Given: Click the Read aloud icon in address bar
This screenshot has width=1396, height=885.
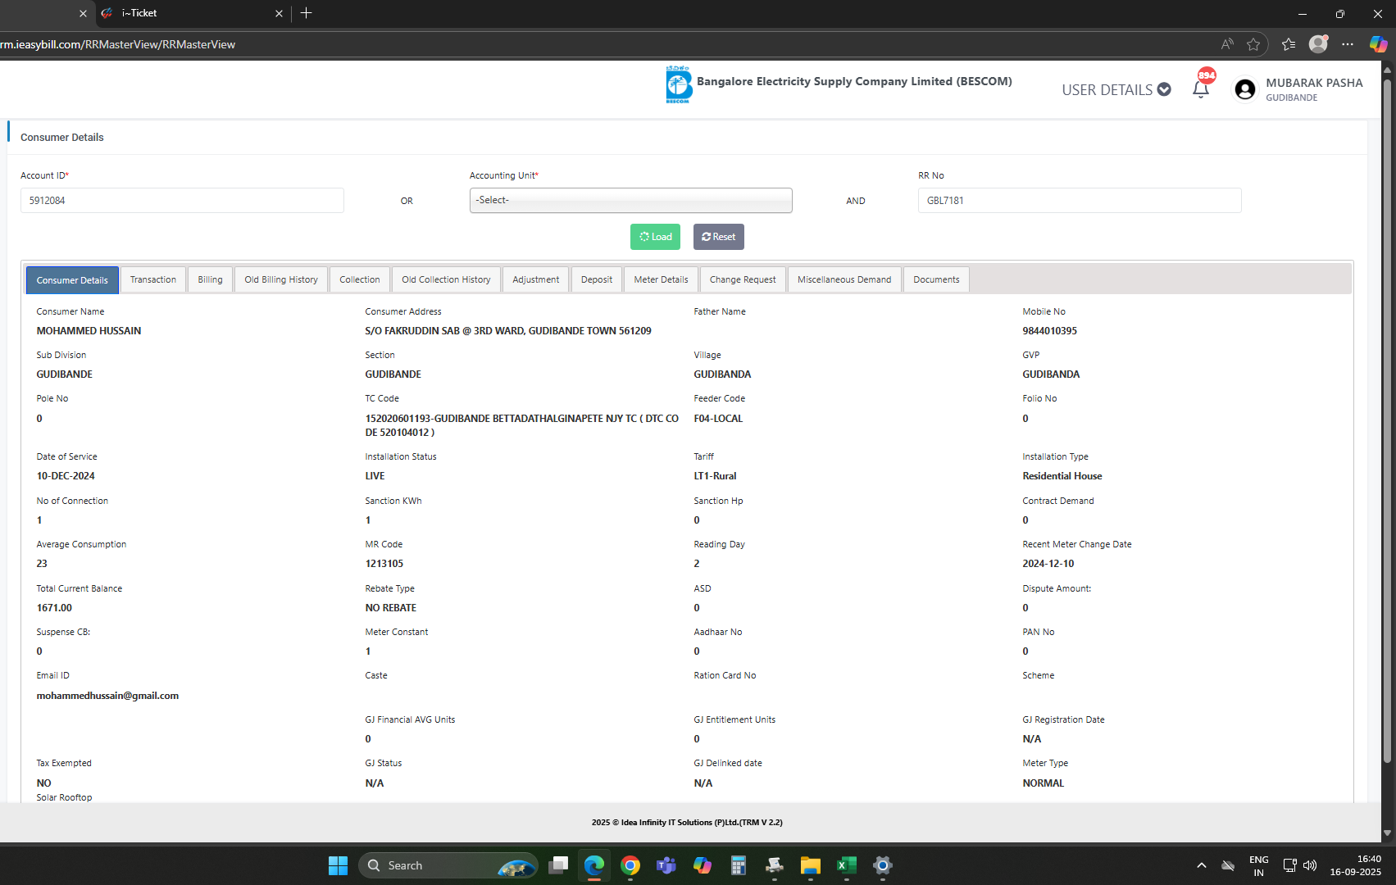Looking at the screenshot, I should (x=1227, y=44).
